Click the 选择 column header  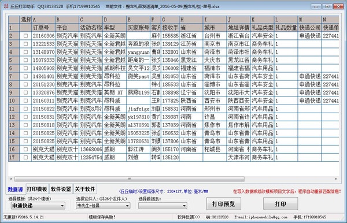pos(25,20)
